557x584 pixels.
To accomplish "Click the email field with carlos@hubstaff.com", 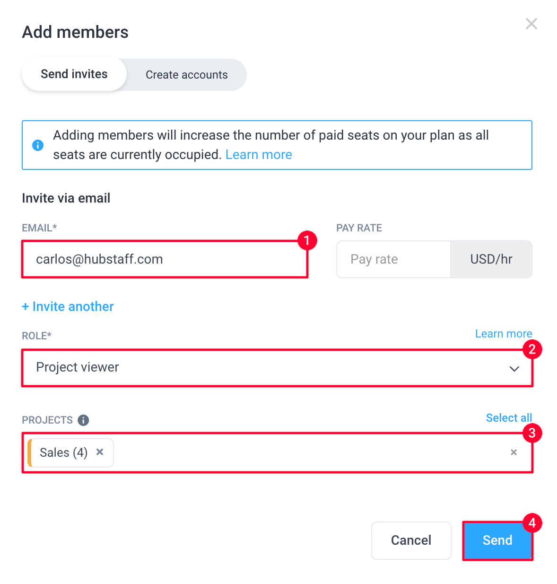I will (165, 259).
